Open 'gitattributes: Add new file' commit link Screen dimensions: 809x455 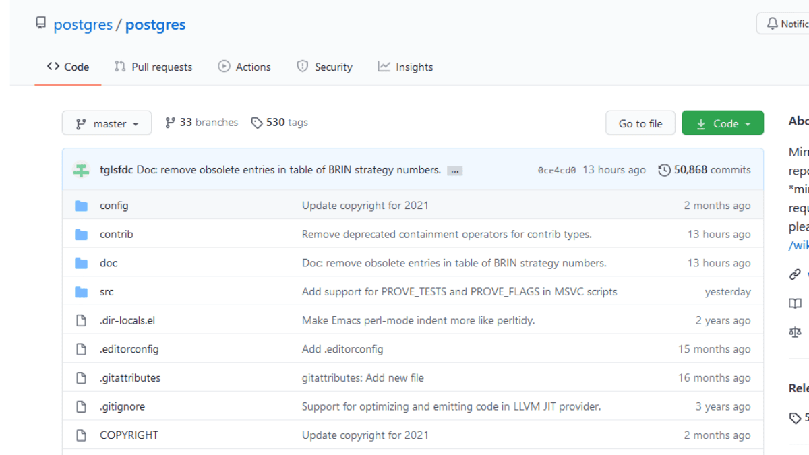(x=363, y=378)
